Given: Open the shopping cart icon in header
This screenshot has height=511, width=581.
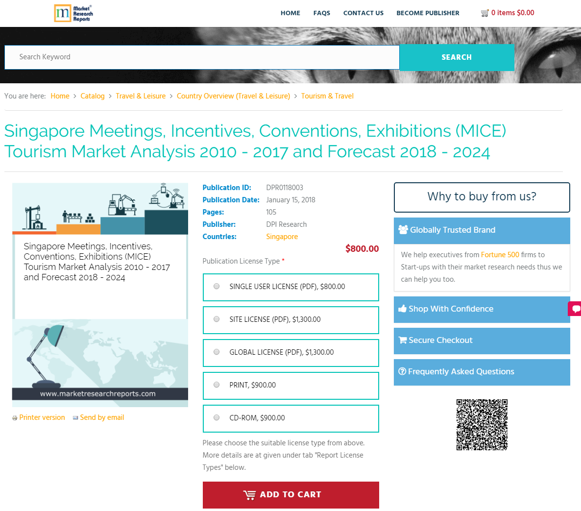Looking at the screenshot, I should [x=484, y=13].
